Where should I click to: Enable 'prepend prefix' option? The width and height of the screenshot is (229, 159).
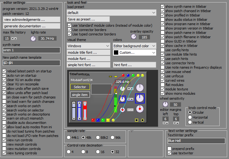tap(170, 149)
